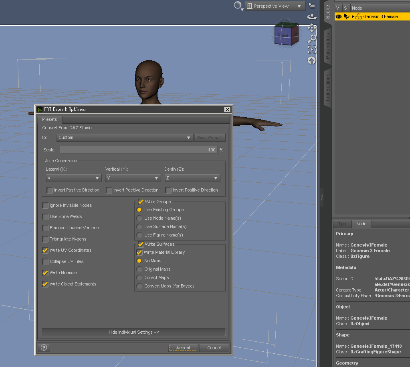Switch to the Tips tab

[342, 224]
